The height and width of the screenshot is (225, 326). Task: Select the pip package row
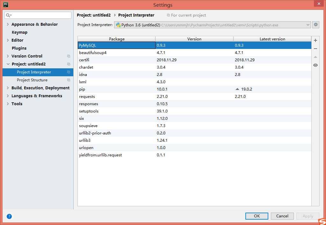[x=194, y=89]
